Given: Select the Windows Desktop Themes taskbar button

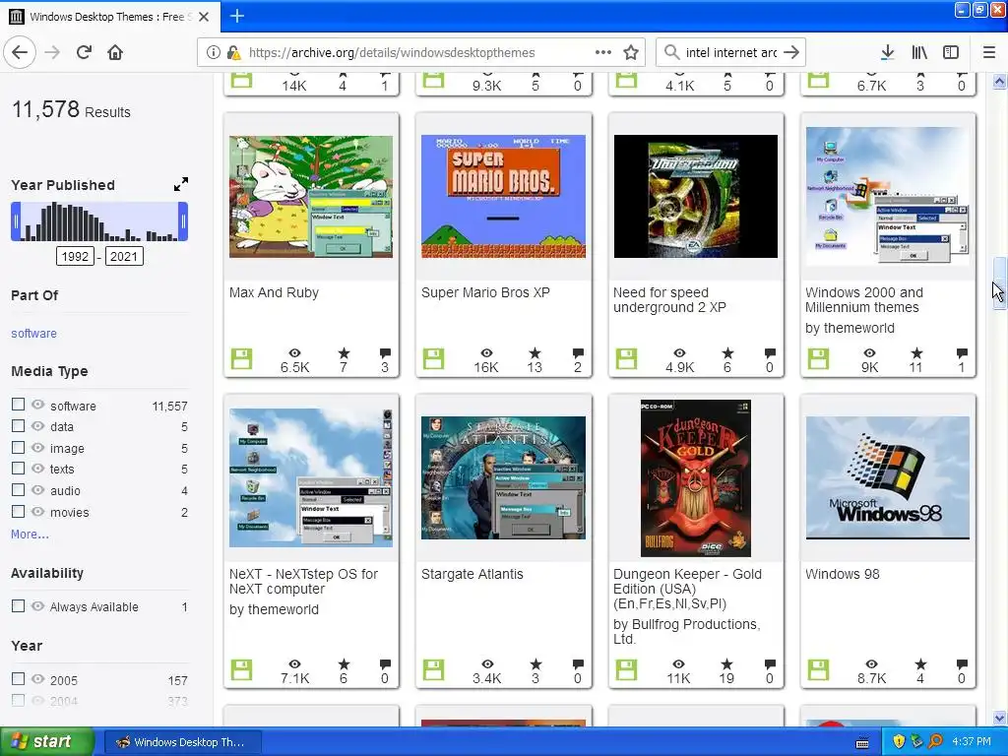Looking at the screenshot, I should tap(182, 742).
